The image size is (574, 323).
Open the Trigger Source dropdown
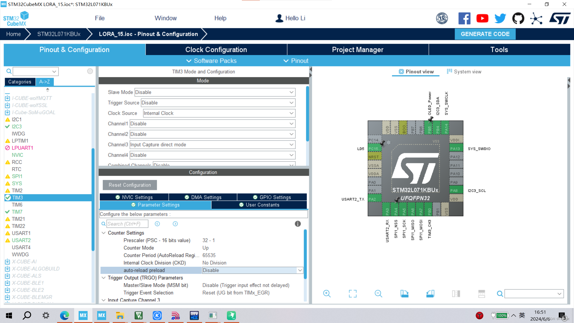pyautogui.click(x=218, y=103)
